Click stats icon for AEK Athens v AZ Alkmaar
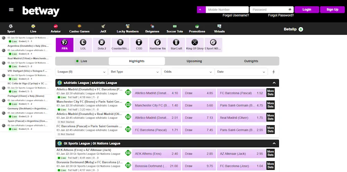The image size is (347, 172). coord(128,153)
